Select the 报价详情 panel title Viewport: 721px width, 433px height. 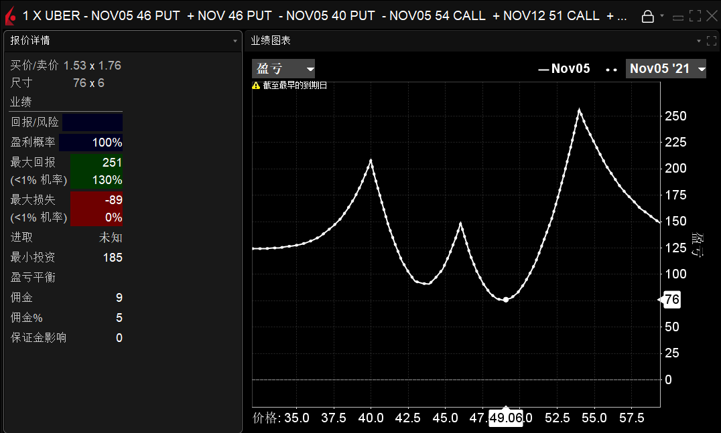[x=30, y=40]
